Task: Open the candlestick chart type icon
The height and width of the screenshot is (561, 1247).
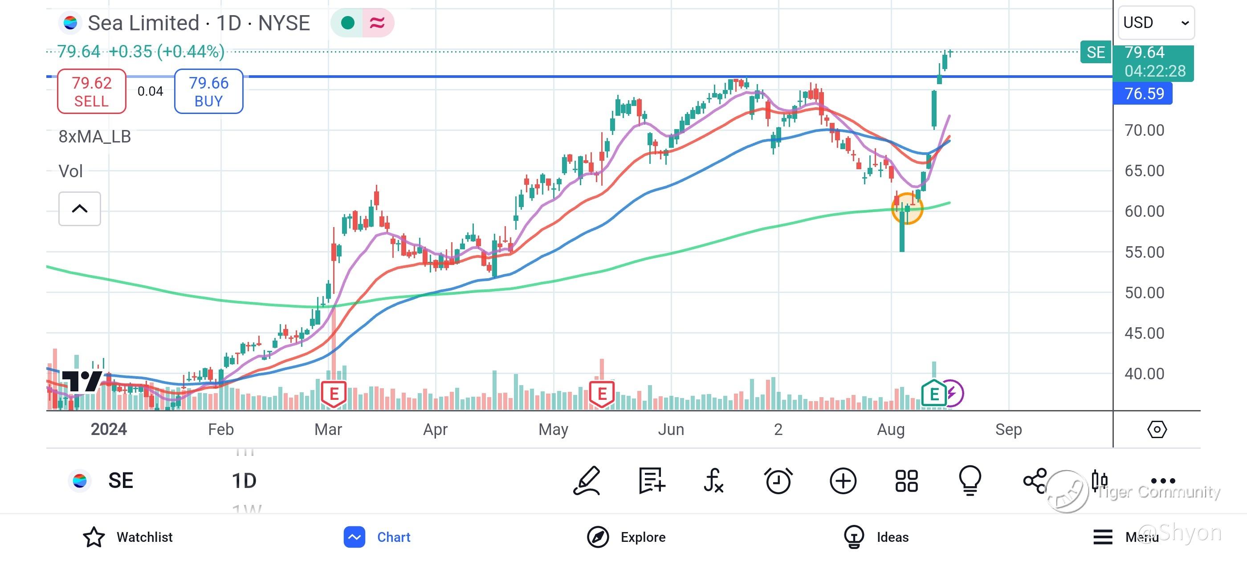Action: tap(1099, 481)
